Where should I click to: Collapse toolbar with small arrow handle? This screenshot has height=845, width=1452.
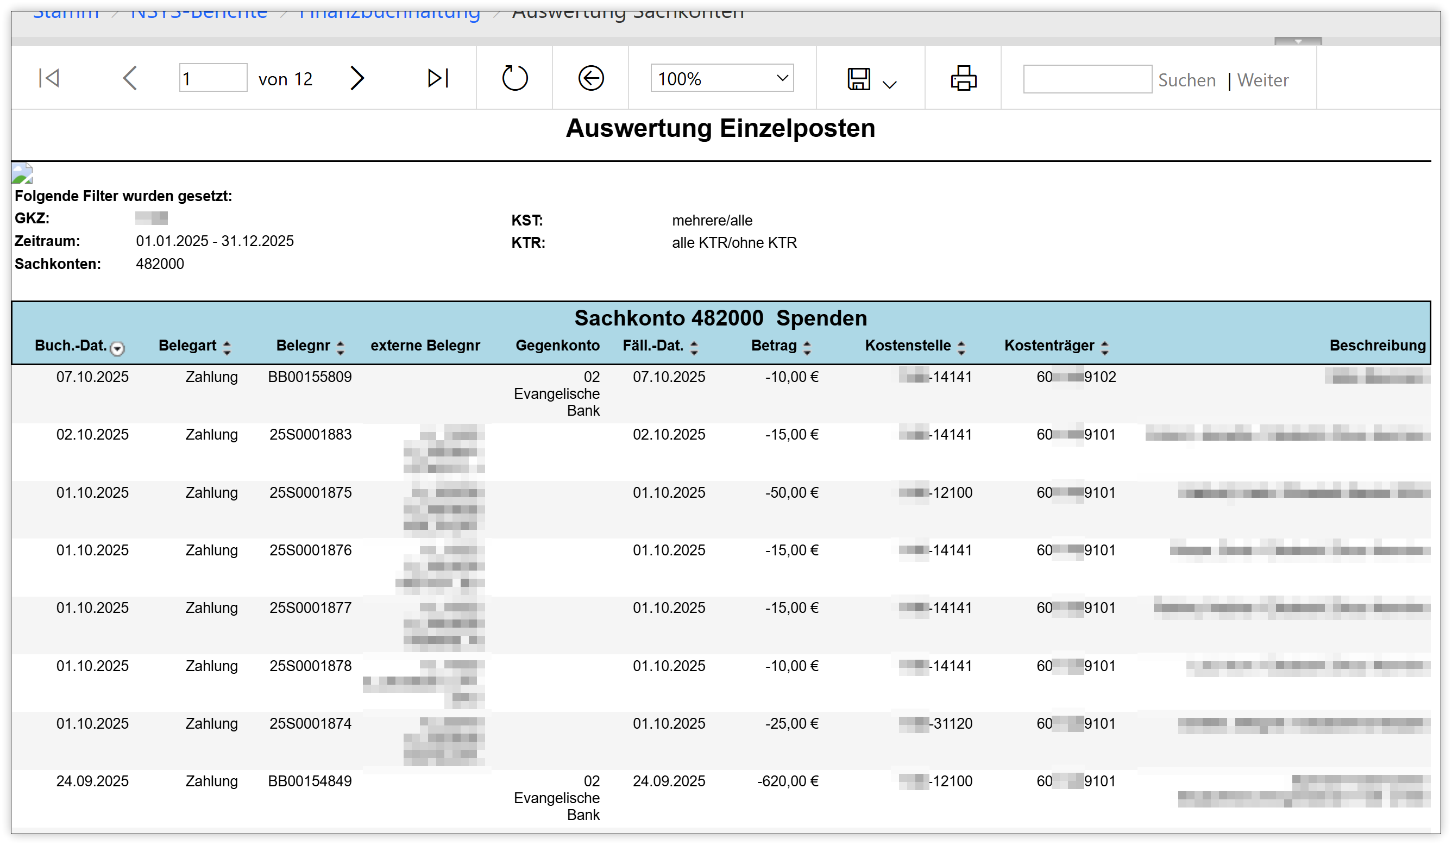1298,41
